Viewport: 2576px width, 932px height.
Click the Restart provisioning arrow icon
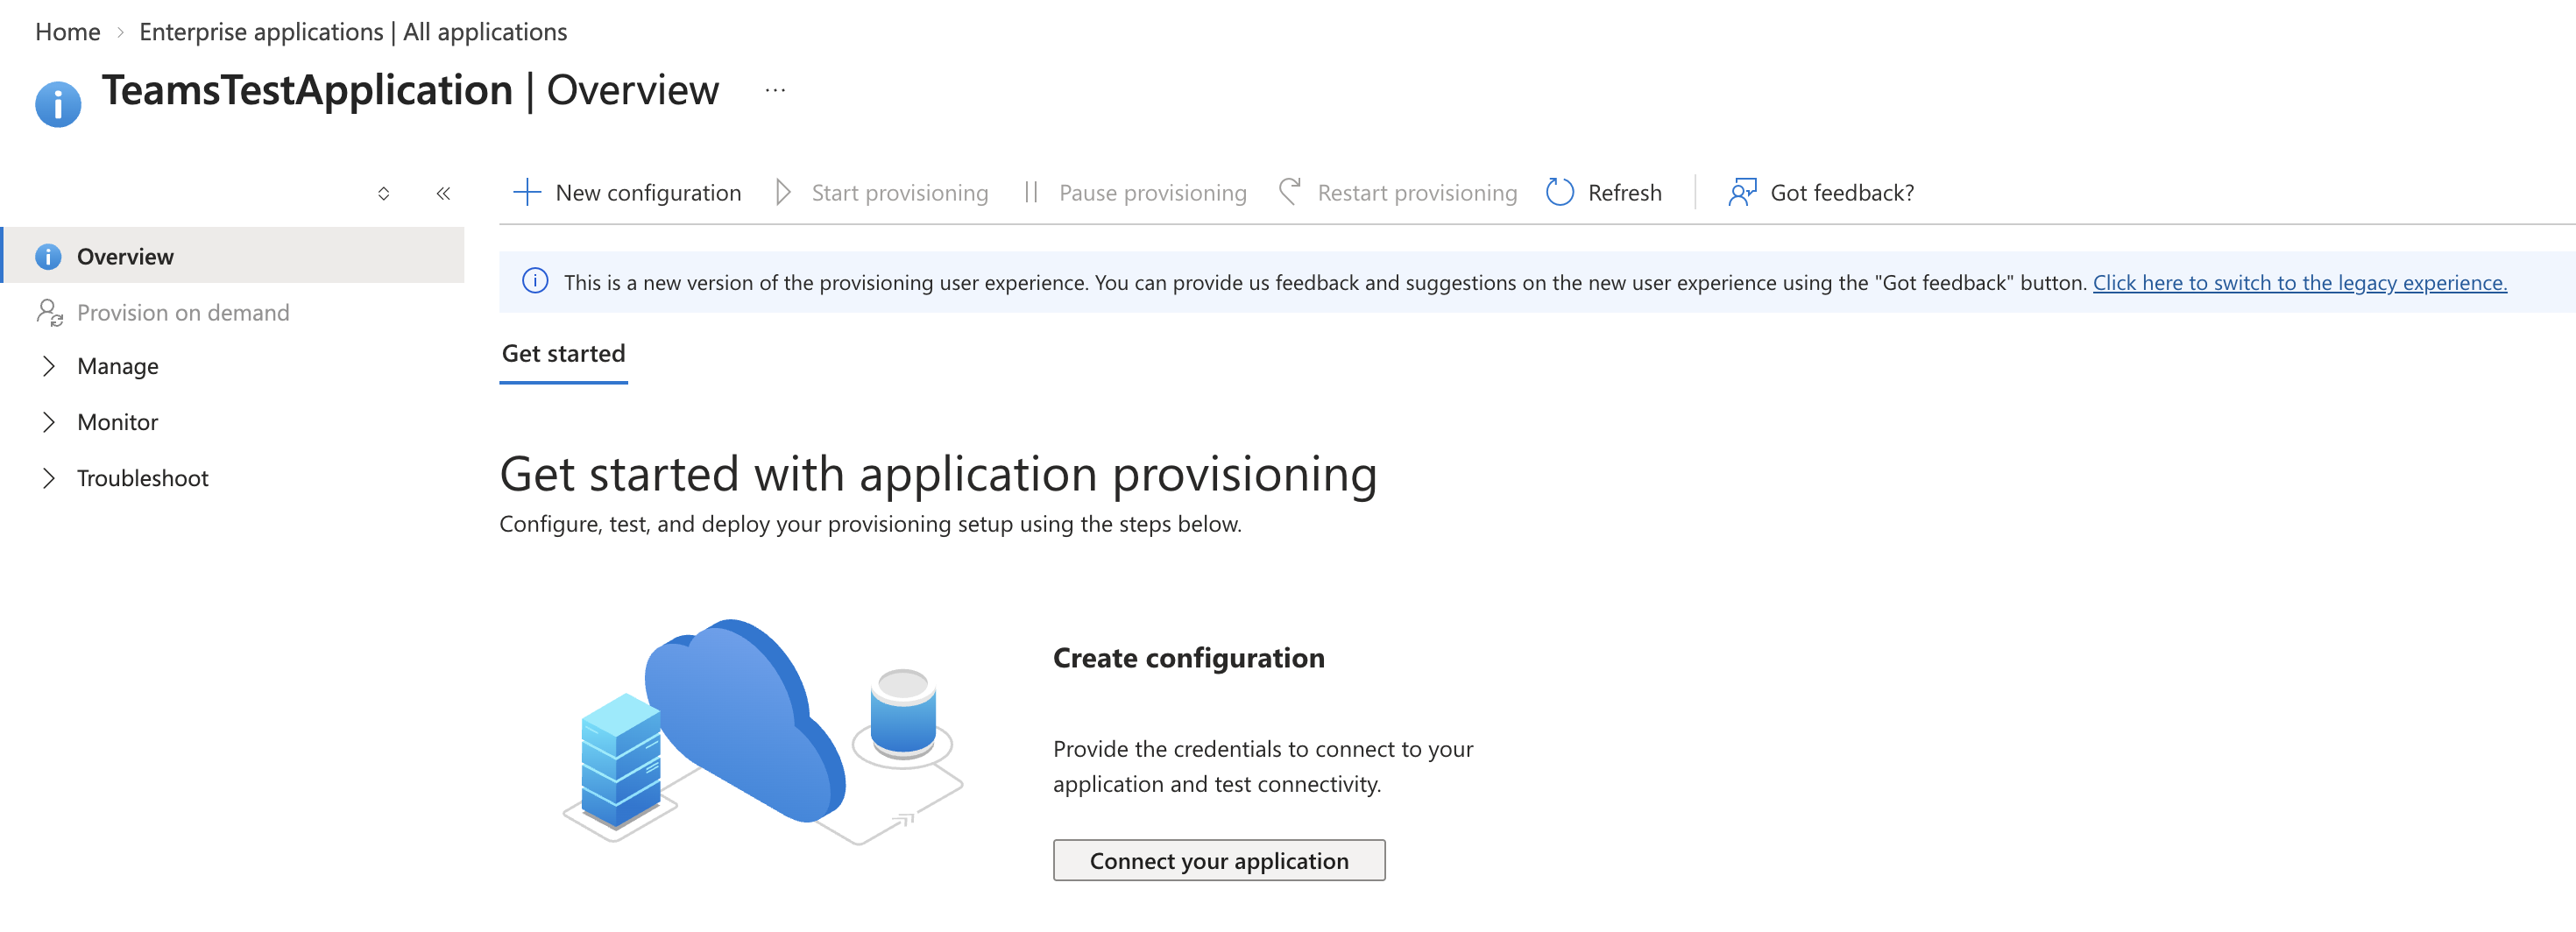(x=1290, y=192)
